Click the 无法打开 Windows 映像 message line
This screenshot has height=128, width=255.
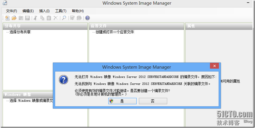coord(146,77)
